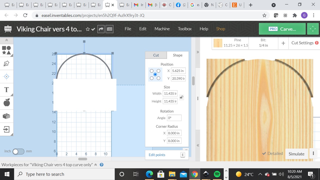Click the brick/material design icon in sidebar
The width and height of the screenshot is (320, 180).
coord(6,116)
